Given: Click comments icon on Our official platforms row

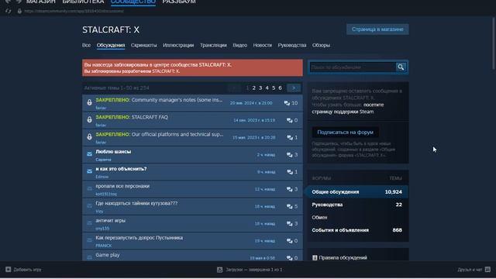Looking at the screenshot, I should [x=290, y=138].
